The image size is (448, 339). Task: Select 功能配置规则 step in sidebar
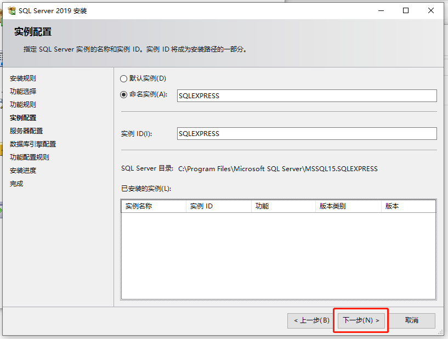click(30, 157)
